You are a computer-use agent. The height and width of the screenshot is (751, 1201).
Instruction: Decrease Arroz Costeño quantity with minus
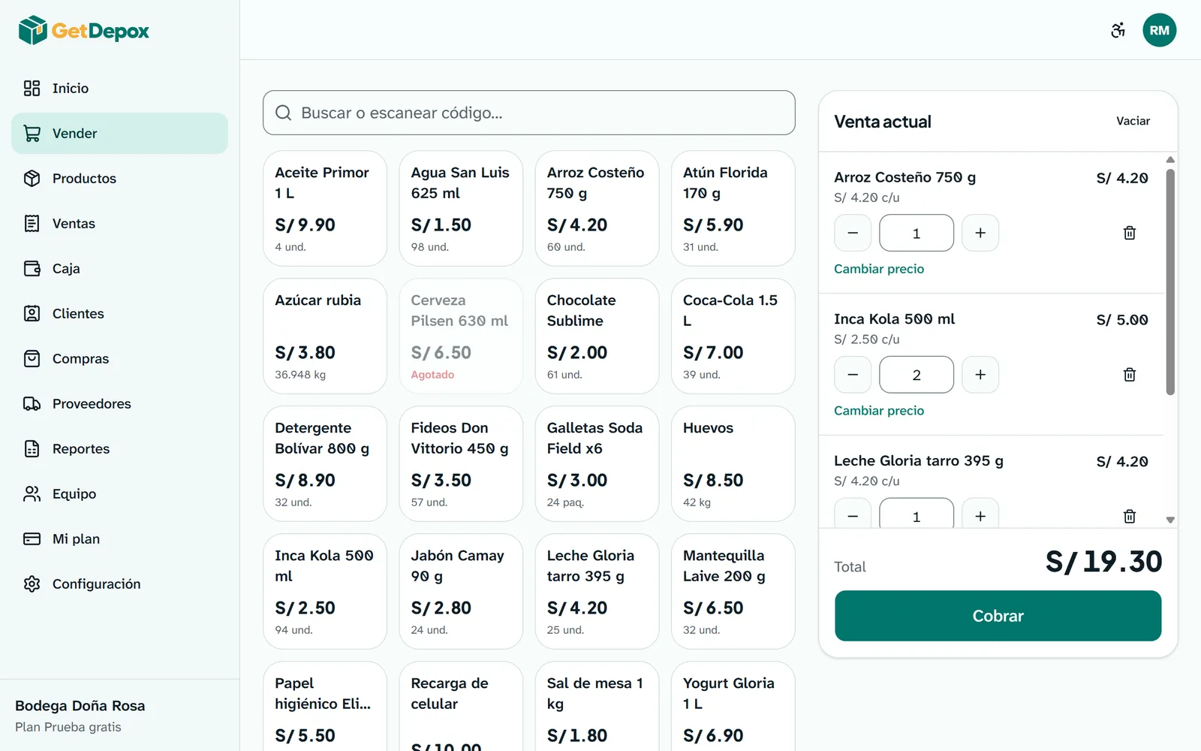pyautogui.click(x=853, y=233)
